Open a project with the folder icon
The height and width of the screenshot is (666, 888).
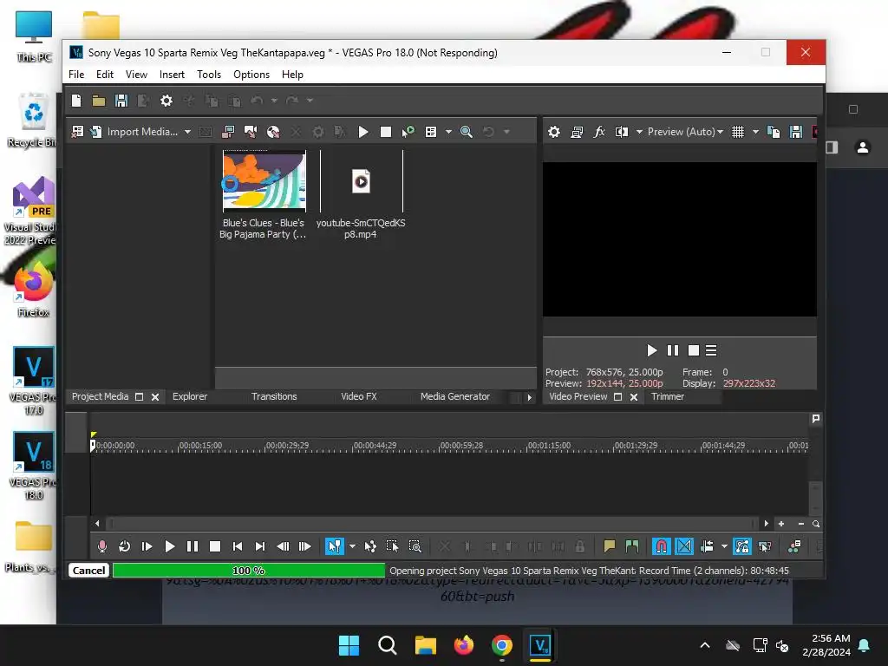(99, 101)
